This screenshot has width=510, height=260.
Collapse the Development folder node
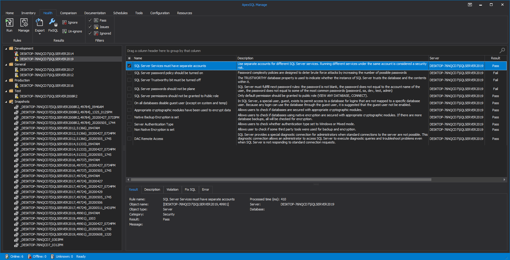(x=6, y=49)
